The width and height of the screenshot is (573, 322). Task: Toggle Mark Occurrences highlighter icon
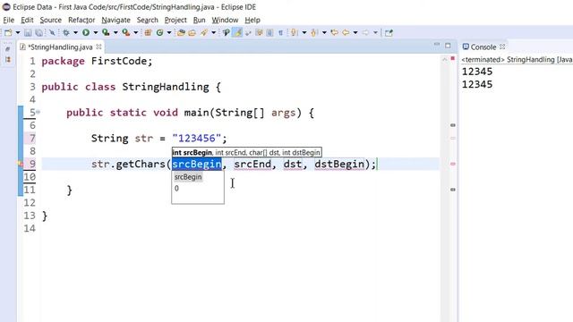point(237,33)
